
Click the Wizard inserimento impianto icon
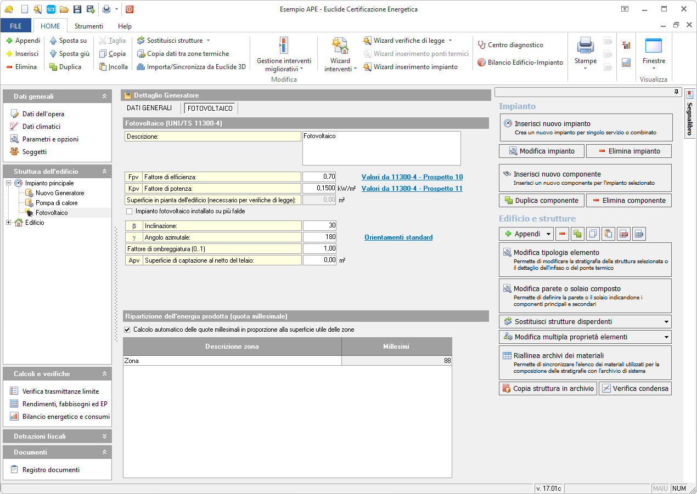pos(367,67)
